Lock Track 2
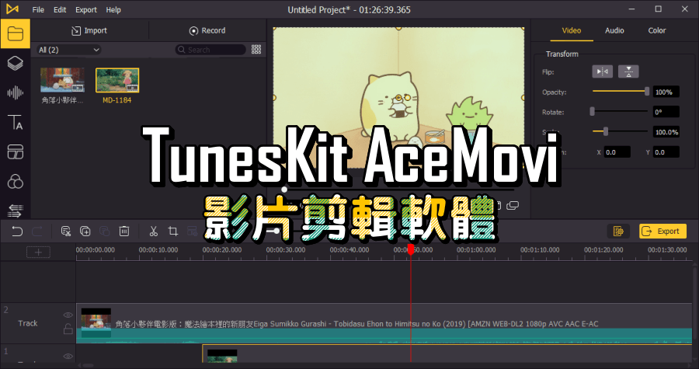Image resolution: width=699 pixels, height=369 pixels. pyautogui.click(x=68, y=329)
